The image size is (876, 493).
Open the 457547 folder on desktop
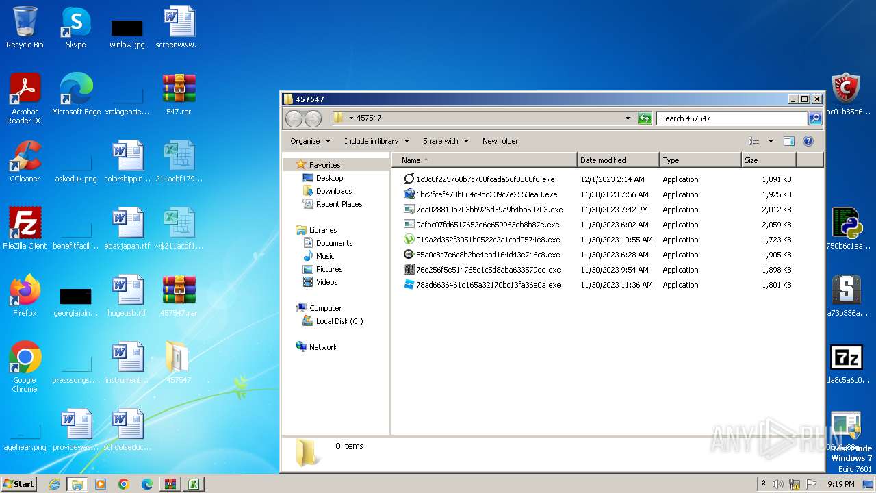(x=179, y=363)
